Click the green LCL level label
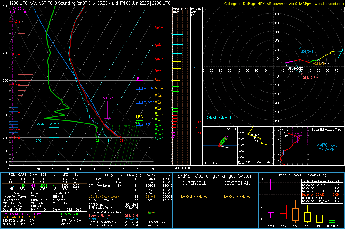 click(x=139, y=123)
